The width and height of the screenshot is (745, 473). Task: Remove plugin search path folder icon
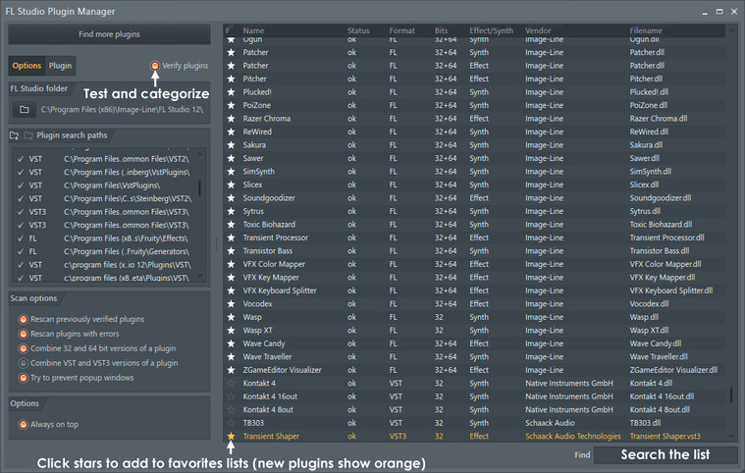point(28,135)
